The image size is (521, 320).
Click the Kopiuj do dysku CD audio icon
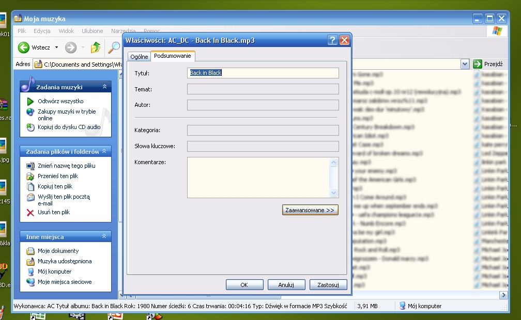[x=30, y=127]
